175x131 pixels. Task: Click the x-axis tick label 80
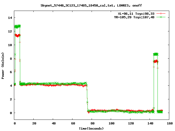(92, 123)
